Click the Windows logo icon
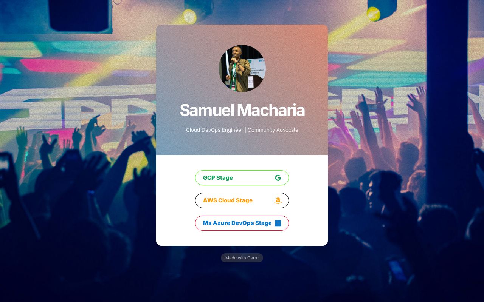This screenshot has width=484, height=302. point(278,223)
